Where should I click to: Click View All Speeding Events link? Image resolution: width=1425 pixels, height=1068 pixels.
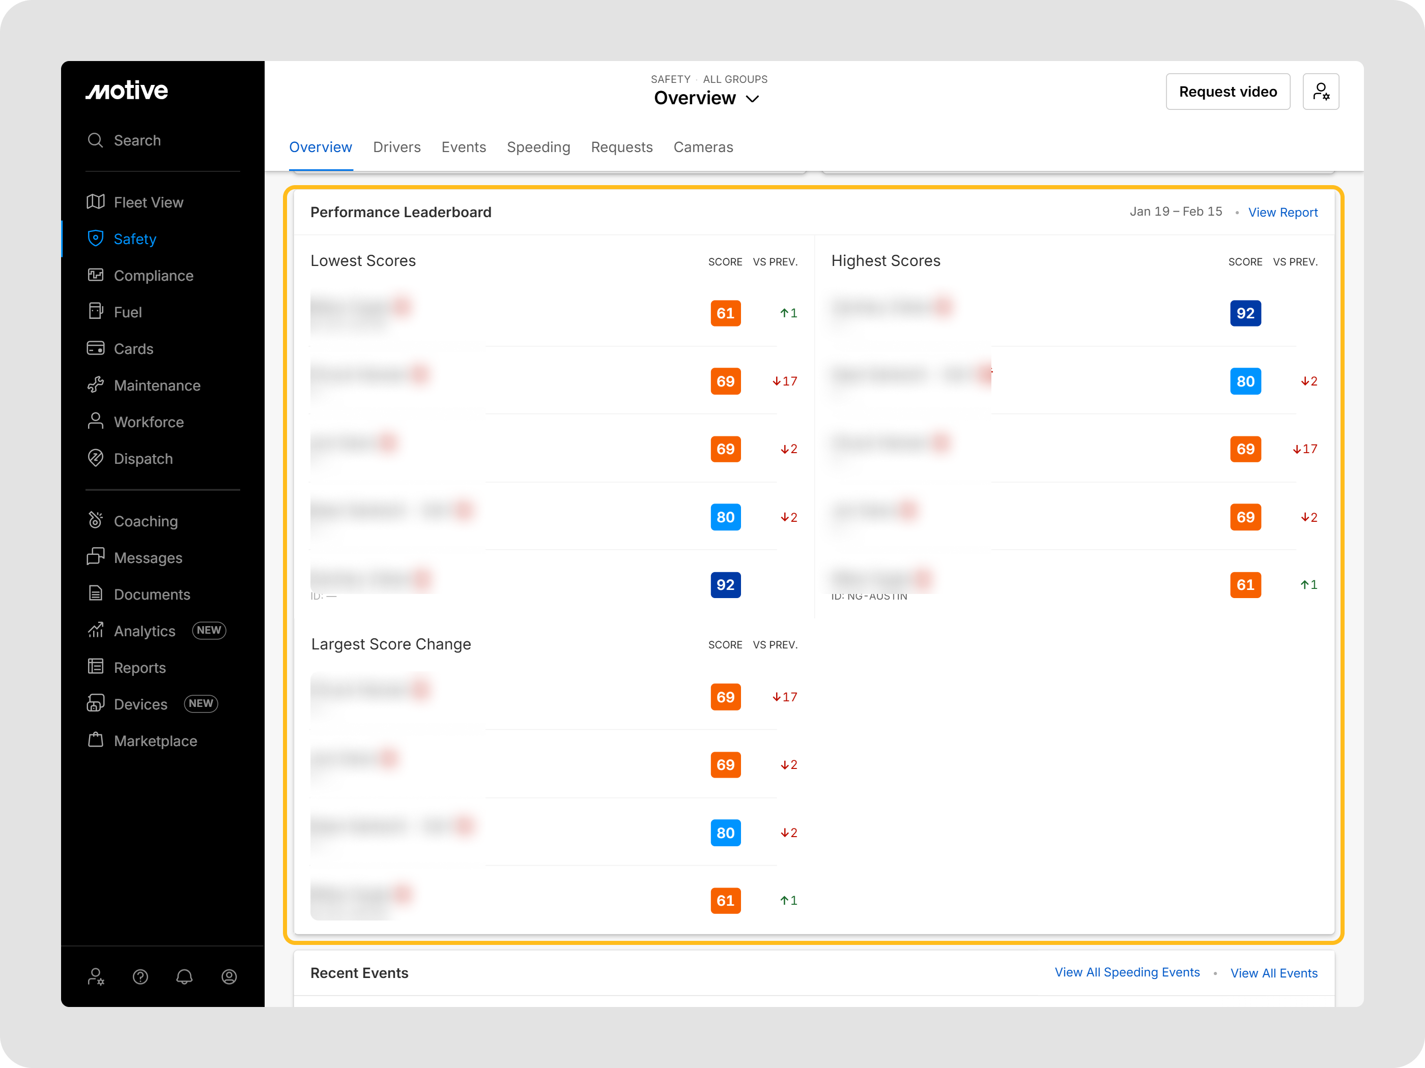coord(1127,972)
